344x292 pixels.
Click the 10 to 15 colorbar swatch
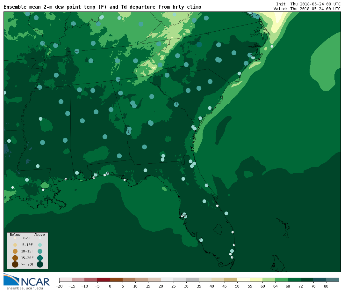click(142, 280)
